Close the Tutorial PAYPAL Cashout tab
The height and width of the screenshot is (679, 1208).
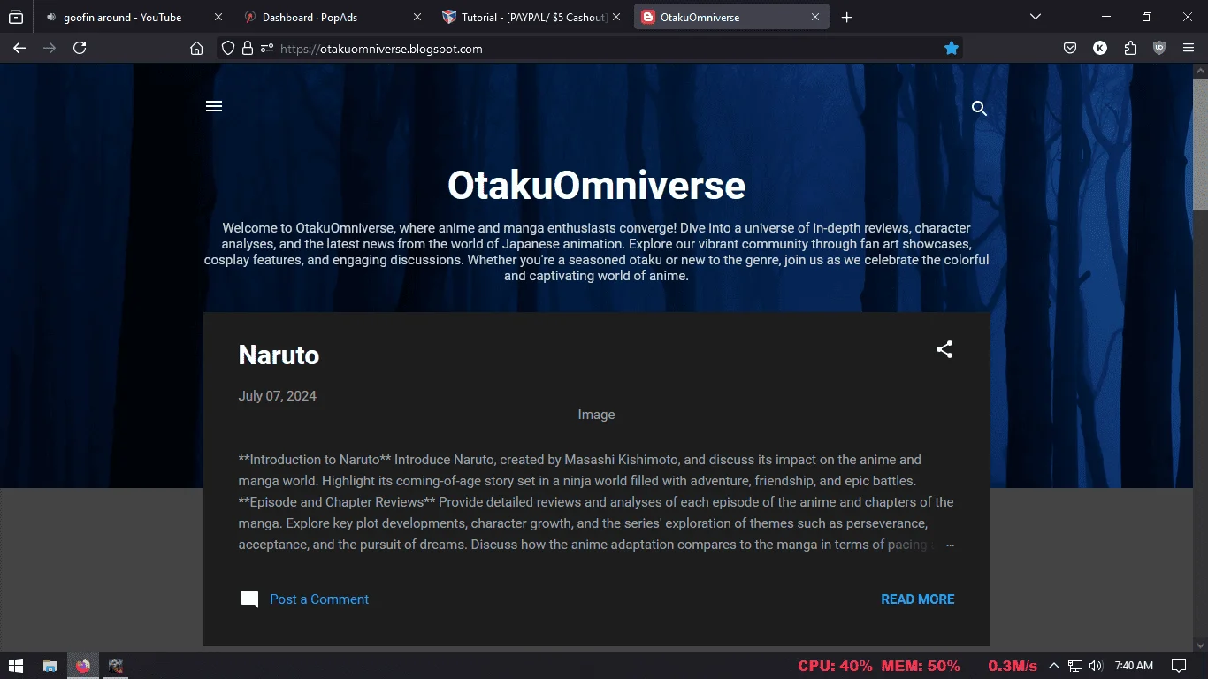pos(616,17)
